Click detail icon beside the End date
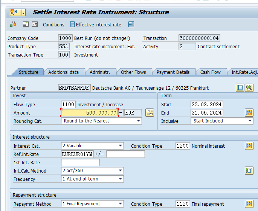Image resolution: width=258 pixels, height=211 pixels. tap(249, 113)
